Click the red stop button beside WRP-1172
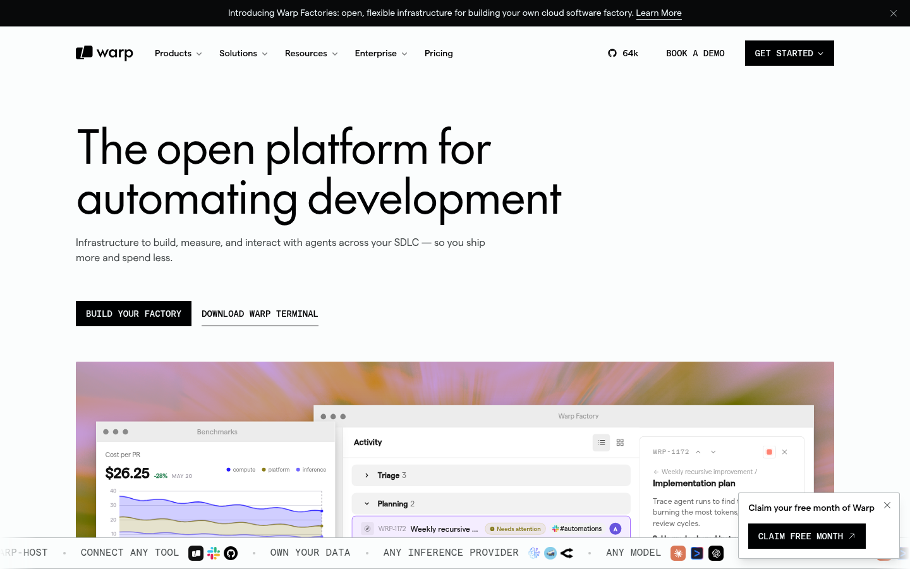Screen dimensions: 910x569 (x=769, y=452)
